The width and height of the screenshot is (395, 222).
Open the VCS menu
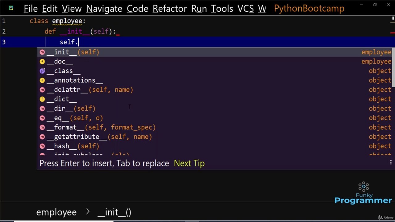click(245, 9)
